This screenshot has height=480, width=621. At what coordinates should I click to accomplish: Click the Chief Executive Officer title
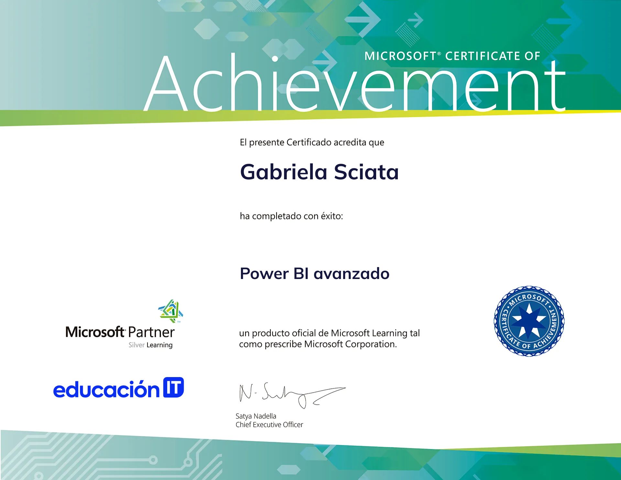click(x=269, y=425)
